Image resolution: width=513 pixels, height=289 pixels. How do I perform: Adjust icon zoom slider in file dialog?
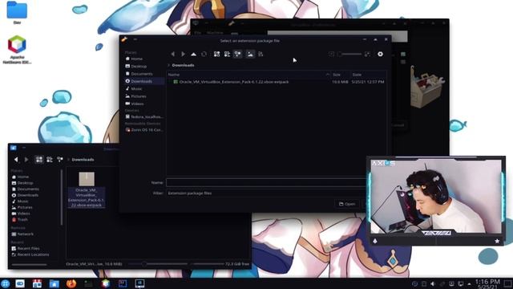pyautogui.click(x=350, y=54)
